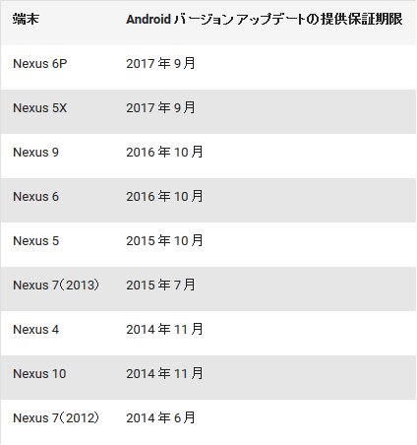Screen dimensions: 417x445
Task: Click the date 2014 年 6 月
Action: [x=160, y=417]
